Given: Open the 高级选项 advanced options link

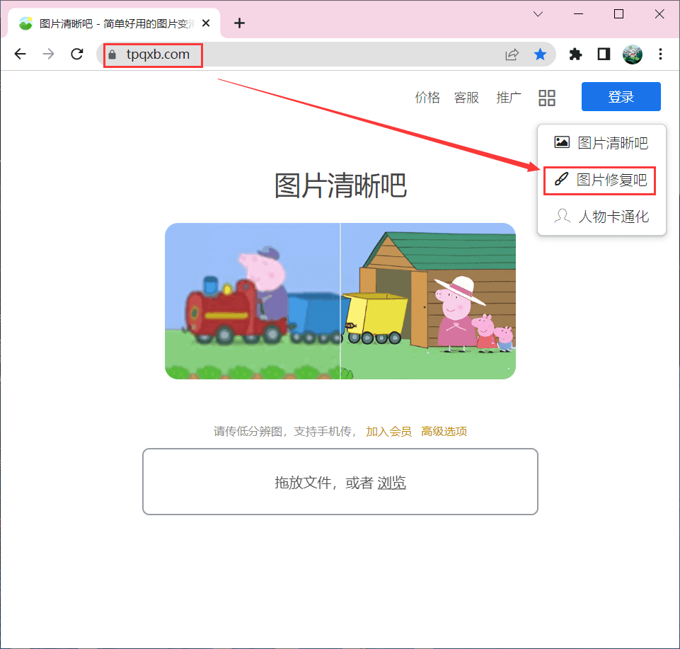Looking at the screenshot, I should pos(444,431).
